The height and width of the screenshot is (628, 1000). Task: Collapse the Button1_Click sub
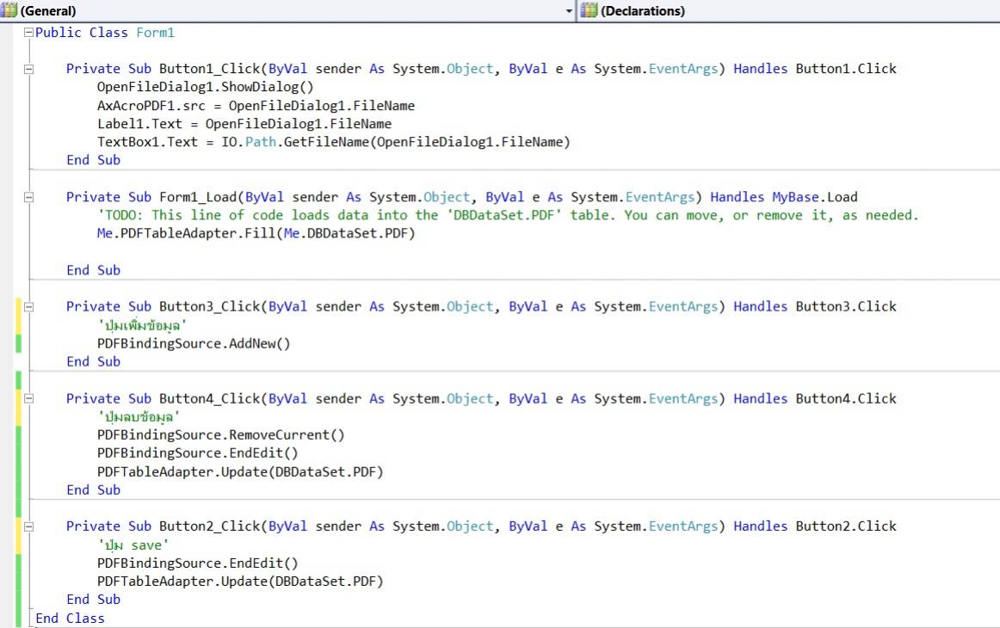[x=28, y=69]
